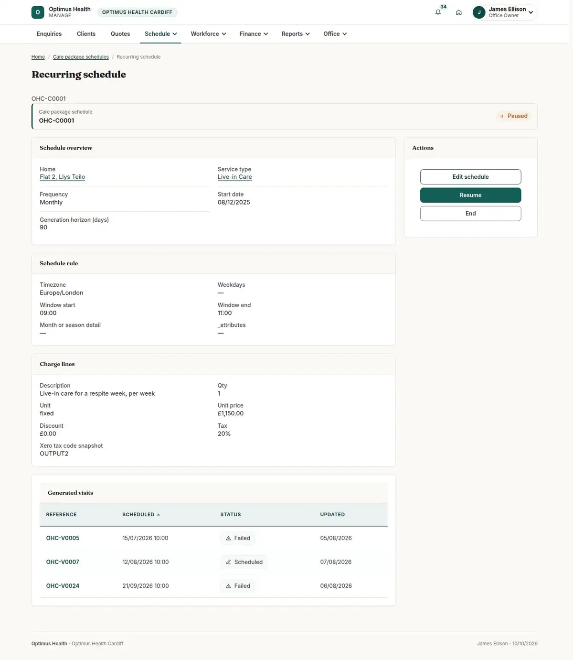Click the charge description Live-in care text
The height and width of the screenshot is (660, 573).
coord(97,394)
